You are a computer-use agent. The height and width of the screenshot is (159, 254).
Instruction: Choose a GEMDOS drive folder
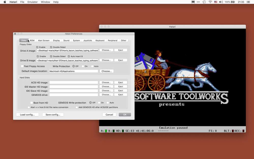click(x=106, y=95)
